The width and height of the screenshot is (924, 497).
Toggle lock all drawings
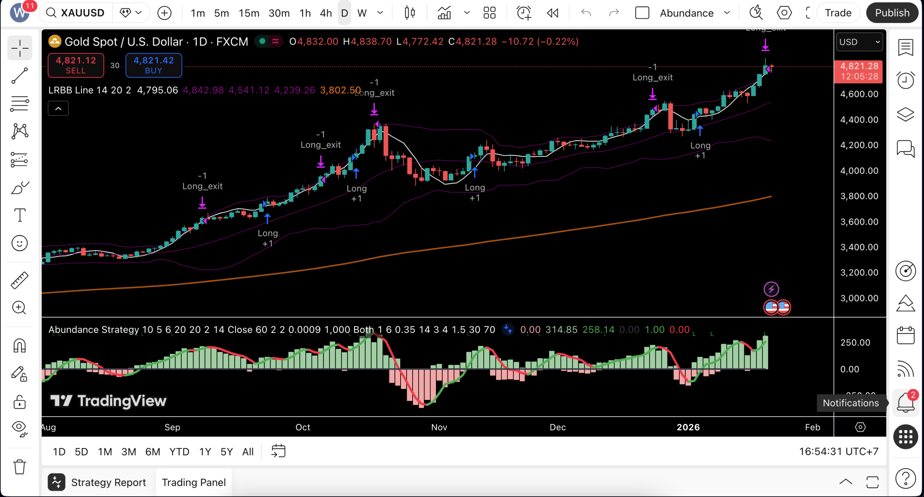19,402
